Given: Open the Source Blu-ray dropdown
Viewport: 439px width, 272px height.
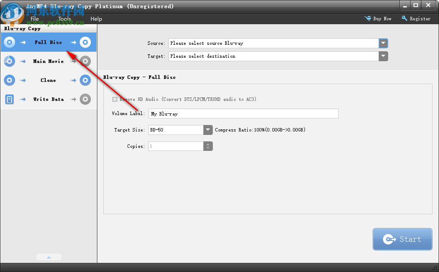Looking at the screenshot, I should pos(383,43).
